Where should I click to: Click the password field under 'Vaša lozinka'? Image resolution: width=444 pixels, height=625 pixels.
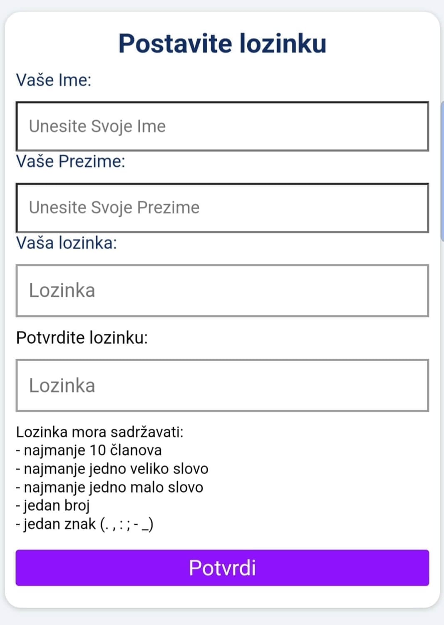(x=222, y=290)
